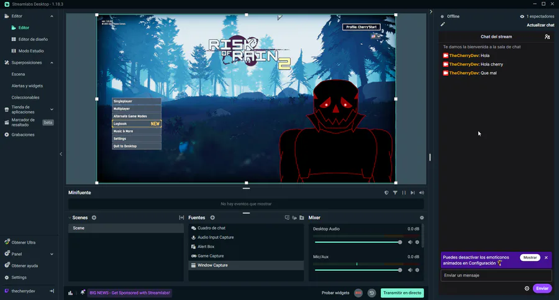Open the Coleccionables section
This screenshot has height=300, width=559.
tap(25, 97)
